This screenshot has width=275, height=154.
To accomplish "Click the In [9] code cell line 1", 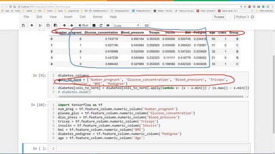I will (73, 75).
